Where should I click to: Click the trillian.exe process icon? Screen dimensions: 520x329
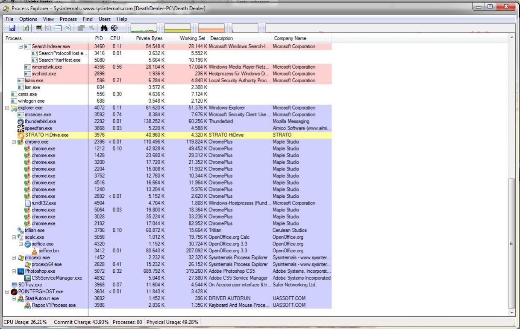click(x=21, y=231)
